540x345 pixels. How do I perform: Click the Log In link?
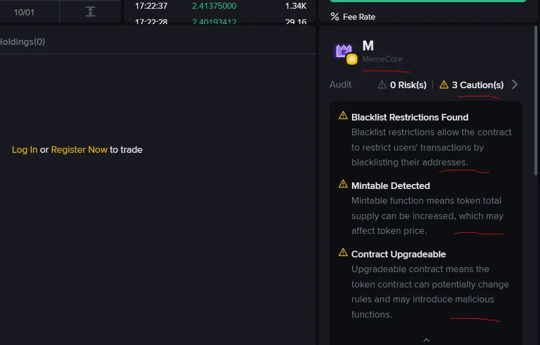(x=25, y=150)
